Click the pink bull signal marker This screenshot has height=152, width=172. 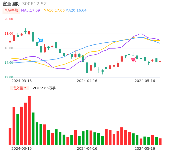pos(133,59)
